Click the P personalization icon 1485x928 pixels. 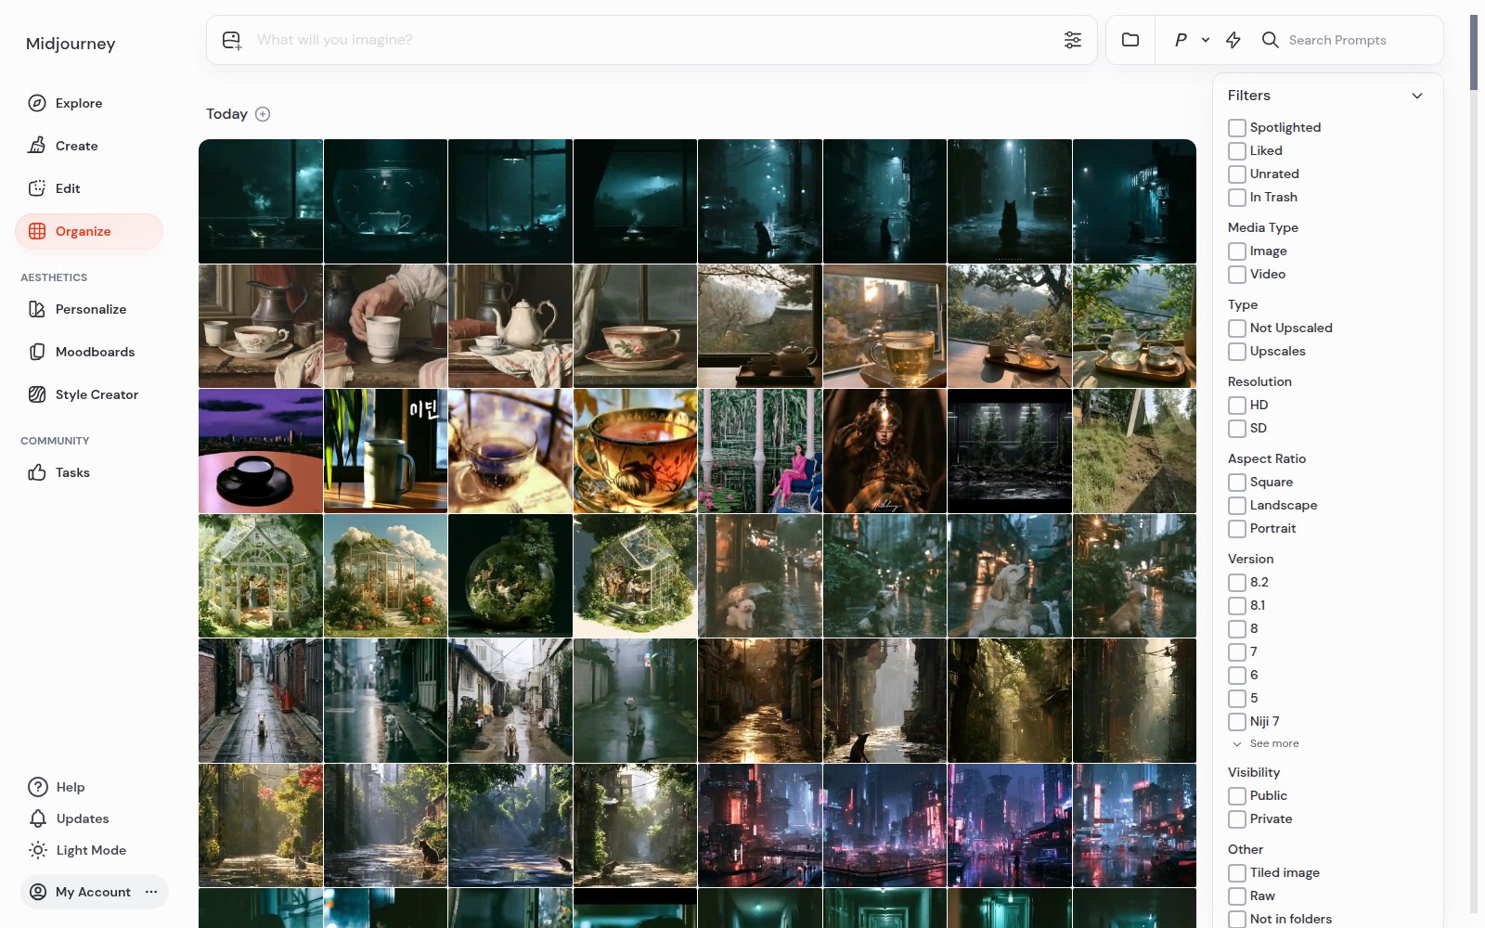(x=1181, y=40)
